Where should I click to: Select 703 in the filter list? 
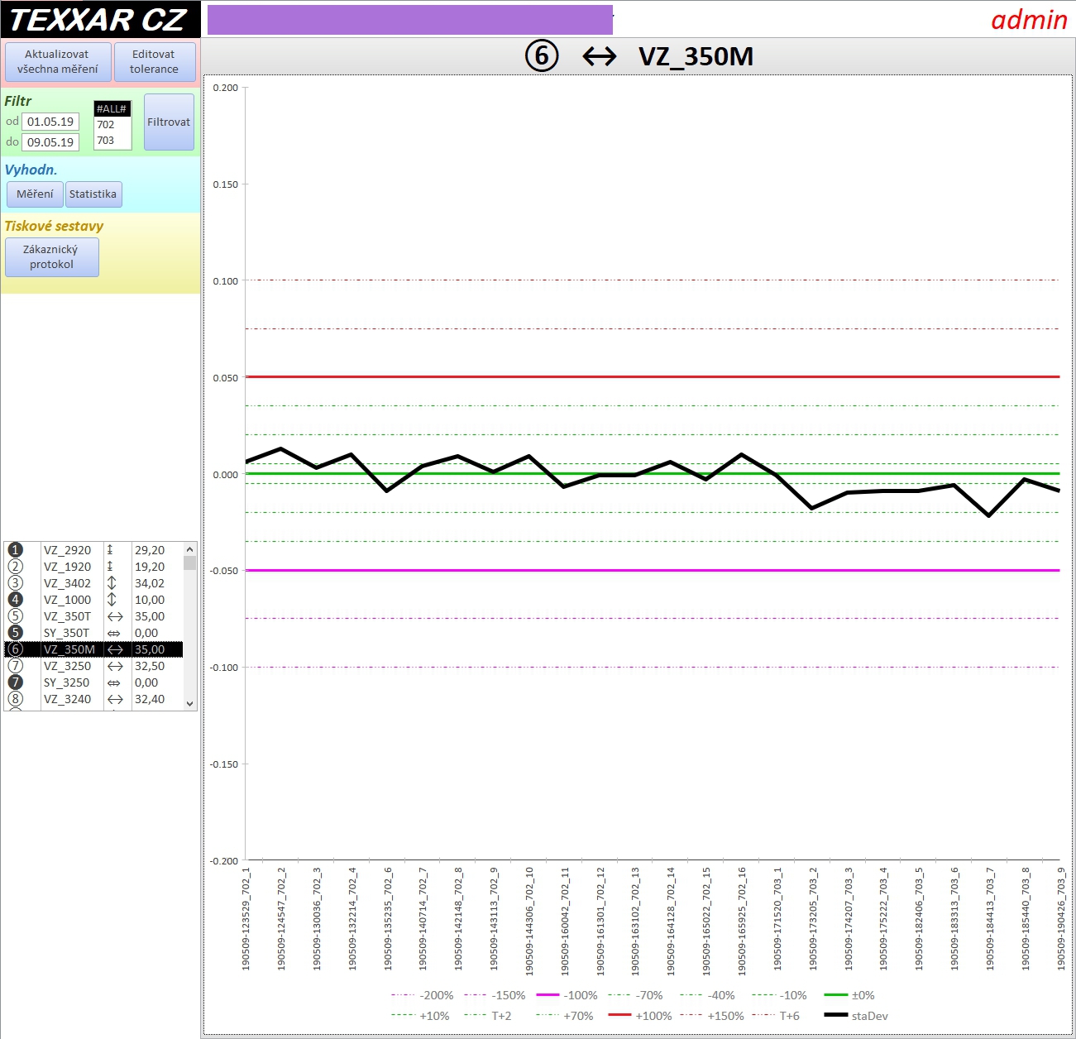pyautogui.click(x=112, y=141)
